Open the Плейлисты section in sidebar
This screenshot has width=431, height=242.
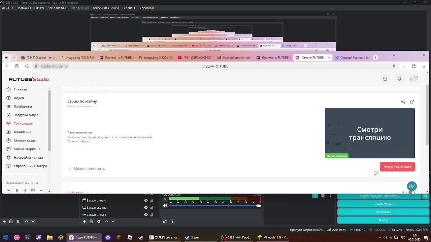pyautogui.click(x=23, y=106)
